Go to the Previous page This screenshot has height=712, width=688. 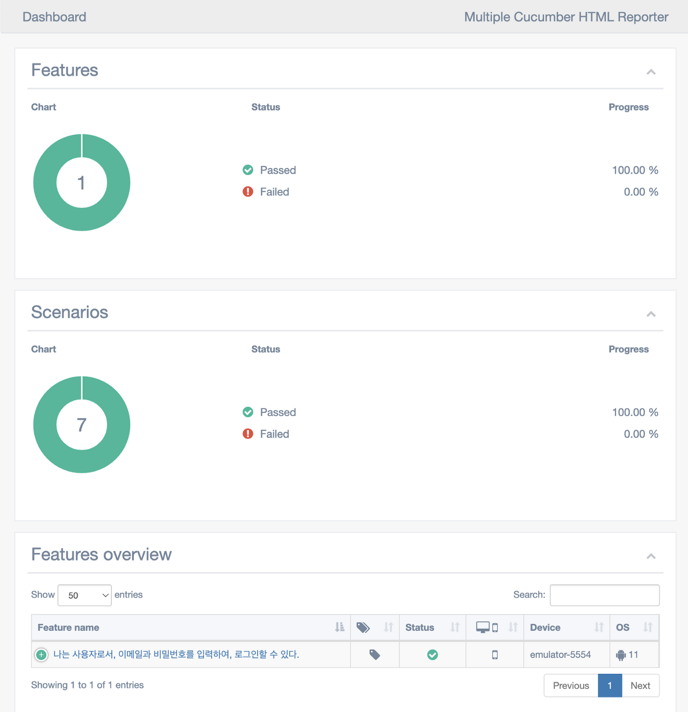pyautogui.click(x=571, y=686)
